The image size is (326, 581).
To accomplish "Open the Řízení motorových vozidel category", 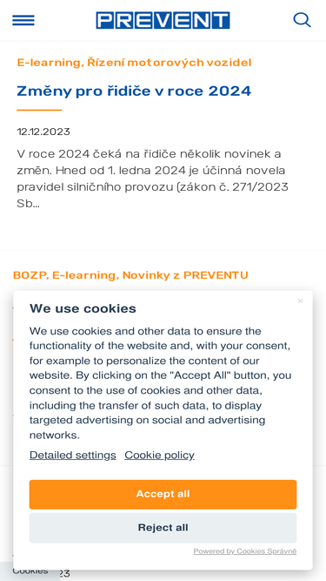I will (x=169, y=63).
